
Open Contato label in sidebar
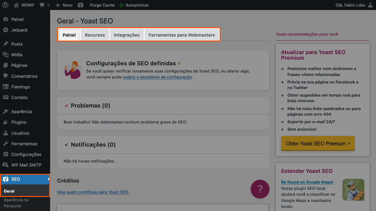pos(19,98)
